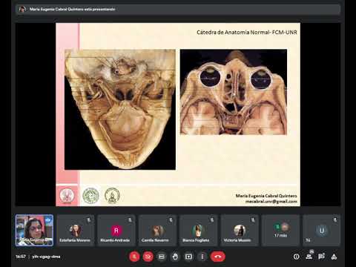Click the meeting code yih-cgag-dma

46,257
